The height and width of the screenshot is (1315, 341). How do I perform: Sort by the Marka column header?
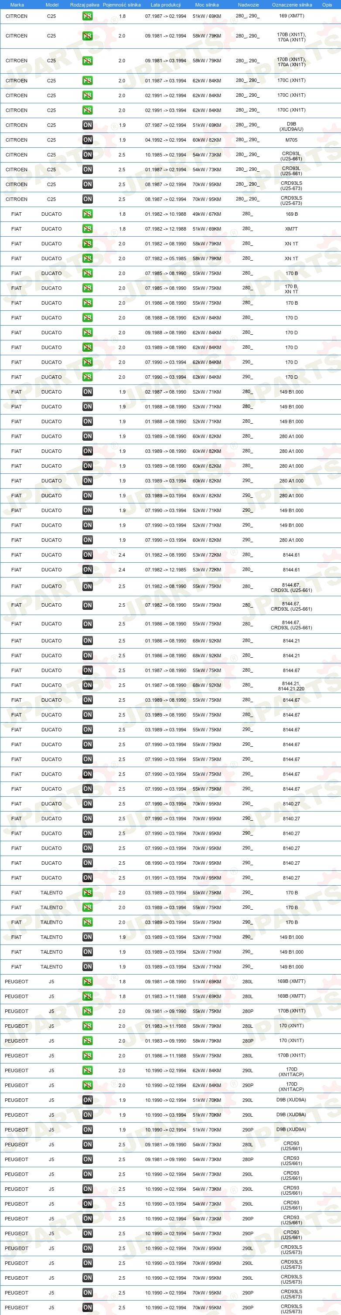17,5
